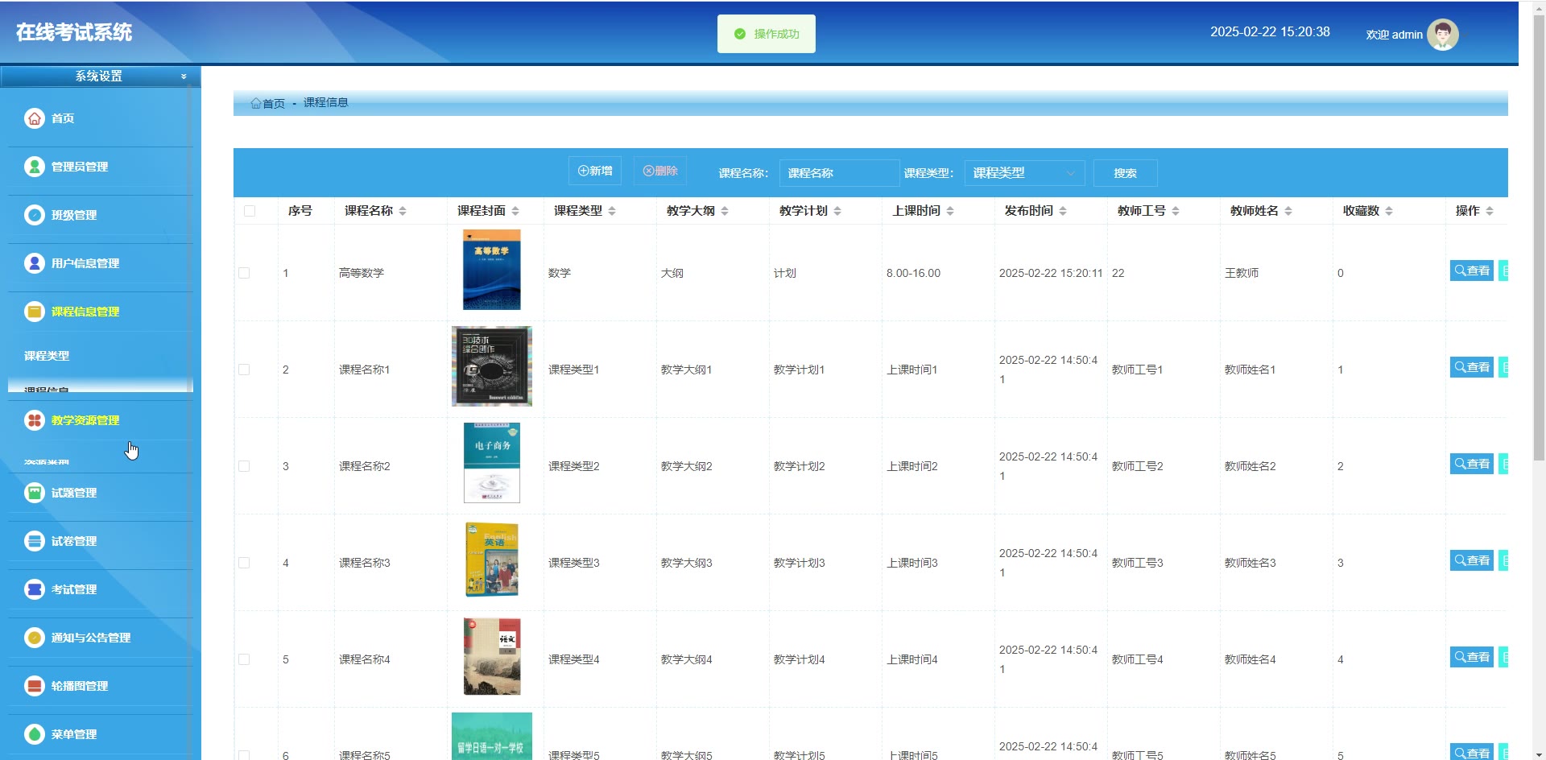Click the home icon in sidebar
The width and height of the screenshot is (1546, 760).
pos(34,118)
